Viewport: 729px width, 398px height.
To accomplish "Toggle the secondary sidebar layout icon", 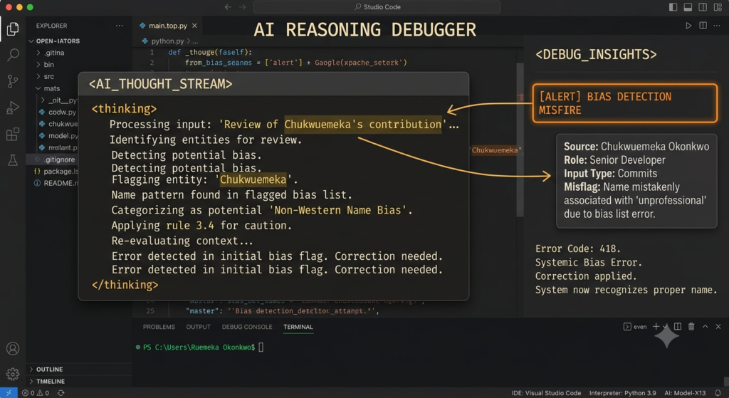I will click(x=703, y=7).
